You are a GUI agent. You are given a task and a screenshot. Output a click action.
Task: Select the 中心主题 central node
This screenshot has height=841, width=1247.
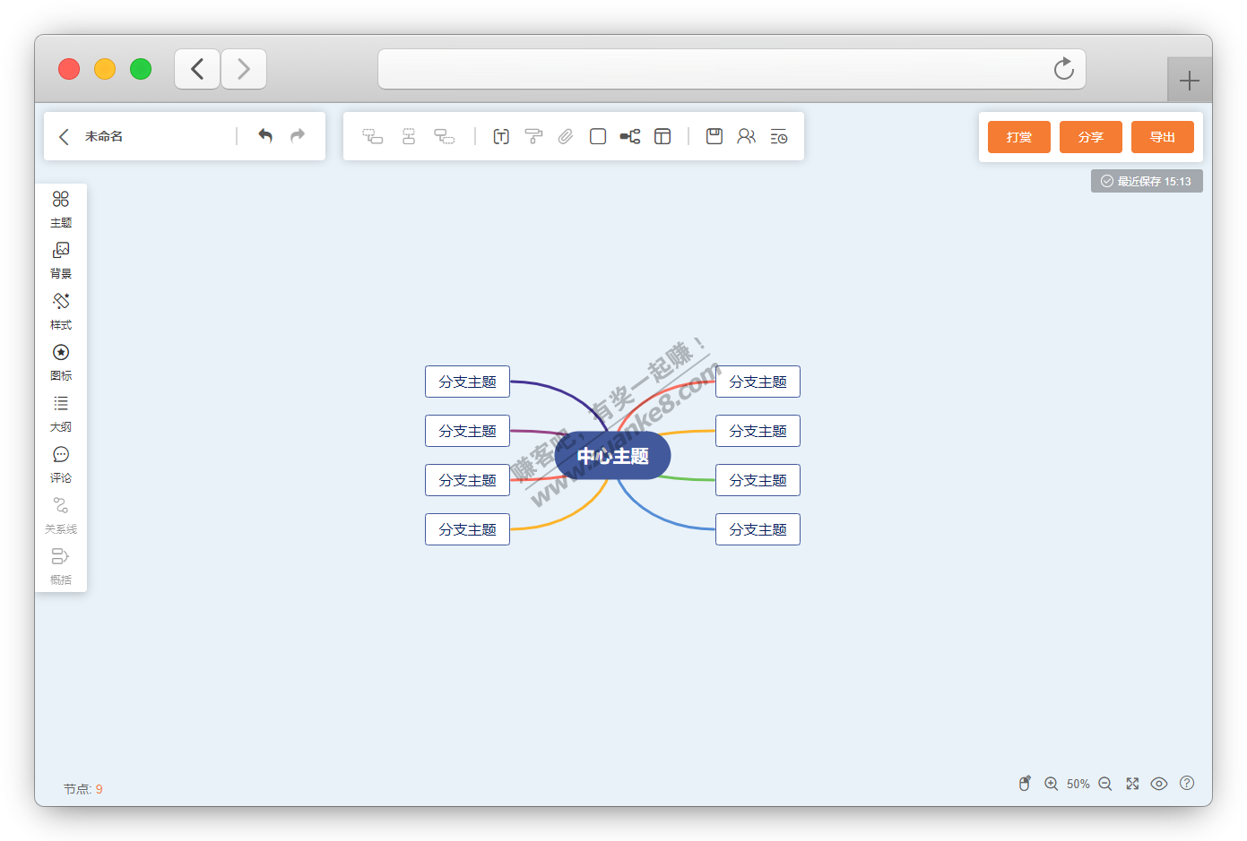click(x=613, y=456)
